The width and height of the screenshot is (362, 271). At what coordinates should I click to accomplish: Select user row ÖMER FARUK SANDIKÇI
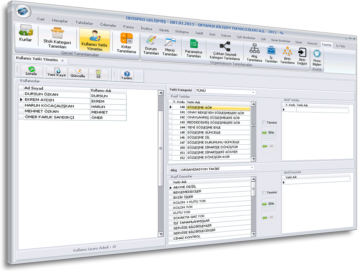pyautogui.click(x=72, y=117)
